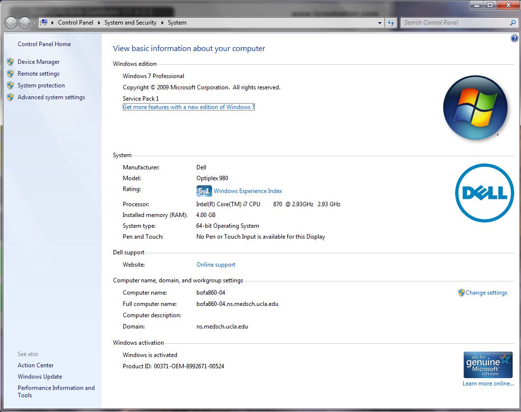The height and width of the screenshot is (412, 521).
Task: Click the computer icon in address bar
Action: [44, 23]
